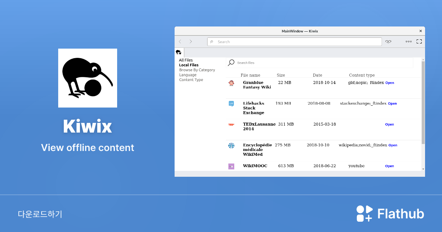442x232 pixels.
Task: Open the reading list glasses icon
Action: click(x=388, y=42)
